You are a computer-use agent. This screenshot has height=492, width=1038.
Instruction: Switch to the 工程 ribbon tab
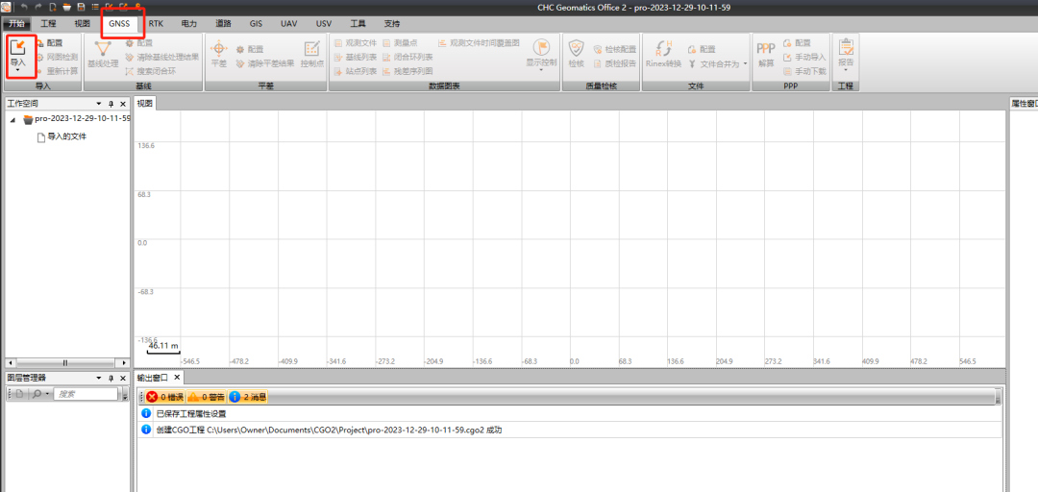[x=48, y=23]
